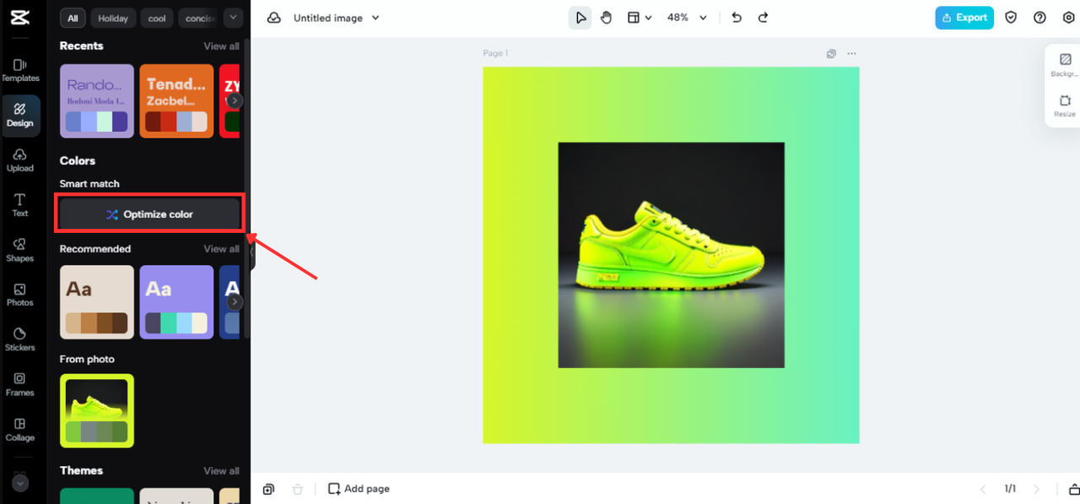1080x504 pixels.
Task: Click View all next to Recents
Action: pyautogui.click(x=221, y=46)
